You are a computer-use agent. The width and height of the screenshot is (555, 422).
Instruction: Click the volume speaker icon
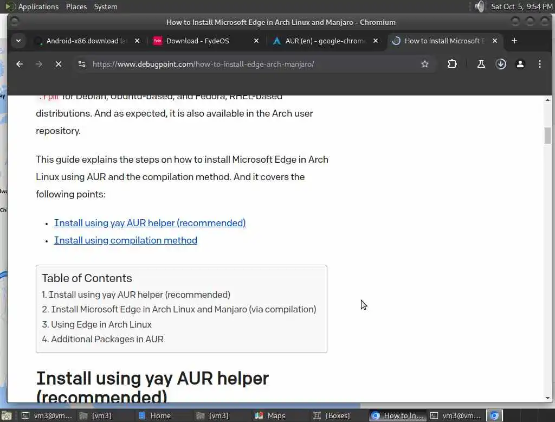(480, 7)
